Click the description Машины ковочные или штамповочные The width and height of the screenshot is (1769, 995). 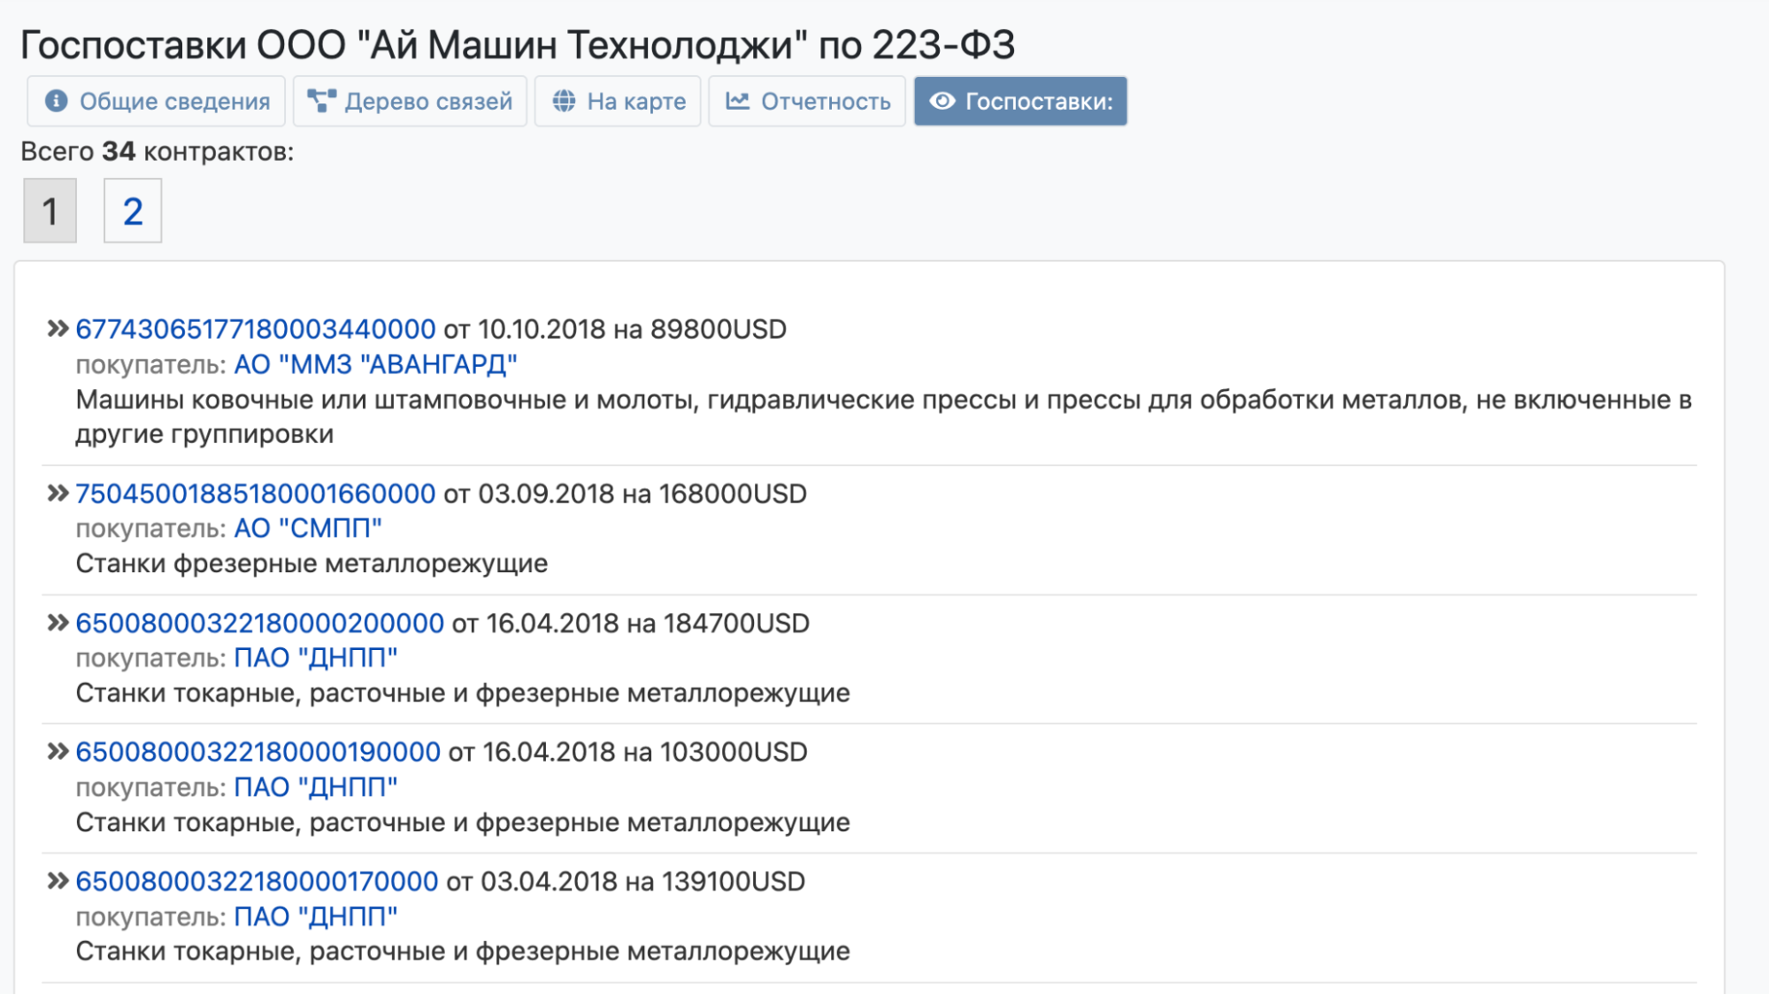(x=884, y=417)
